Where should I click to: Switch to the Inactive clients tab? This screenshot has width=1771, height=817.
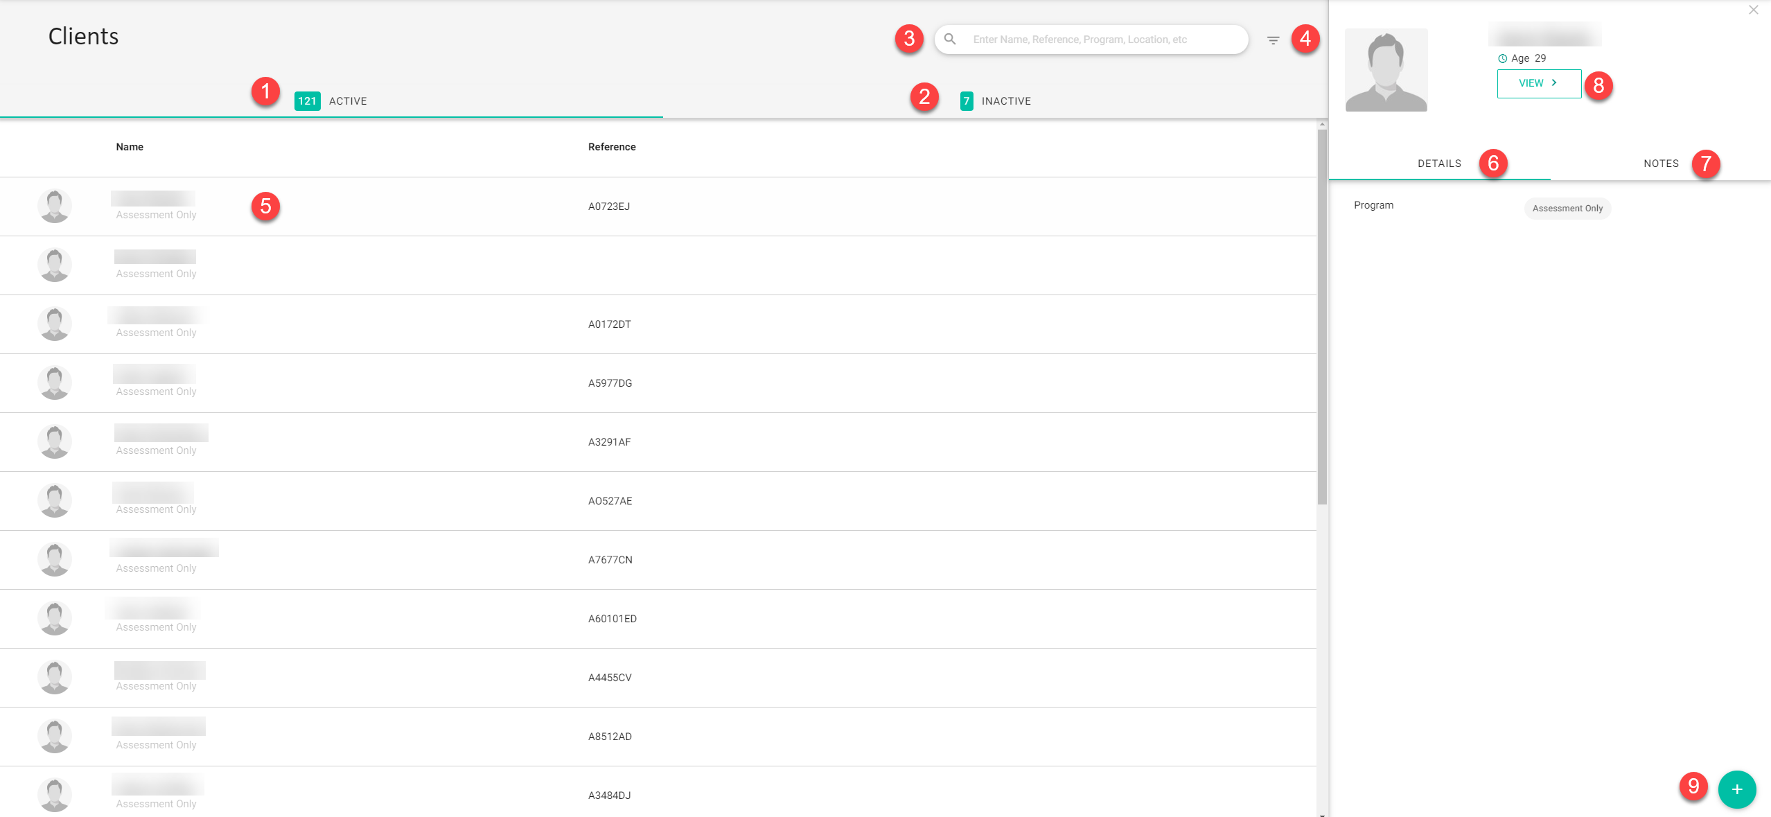[x=996, y=101]
